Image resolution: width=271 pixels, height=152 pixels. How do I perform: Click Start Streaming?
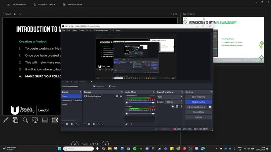click(x=198, y=97)
